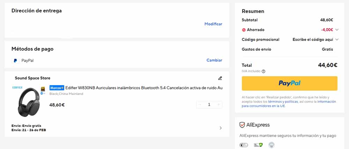Click the first security badge under AliExpress
The image size is (349, 149).
[x=244, y=145]
